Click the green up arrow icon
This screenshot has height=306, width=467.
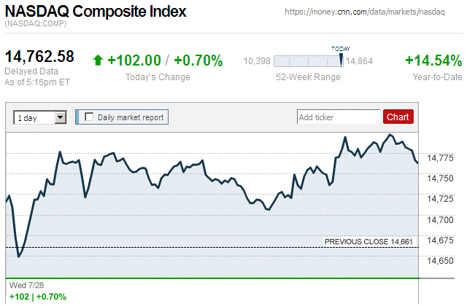coord(98,61)
